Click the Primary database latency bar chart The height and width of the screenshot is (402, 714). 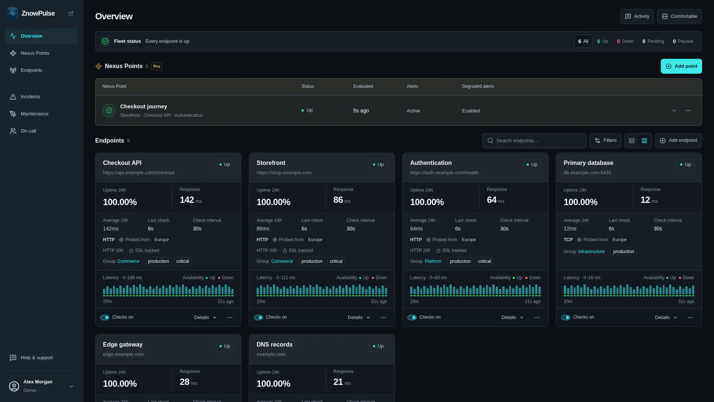pyautogui.click(x=629, y=290)
